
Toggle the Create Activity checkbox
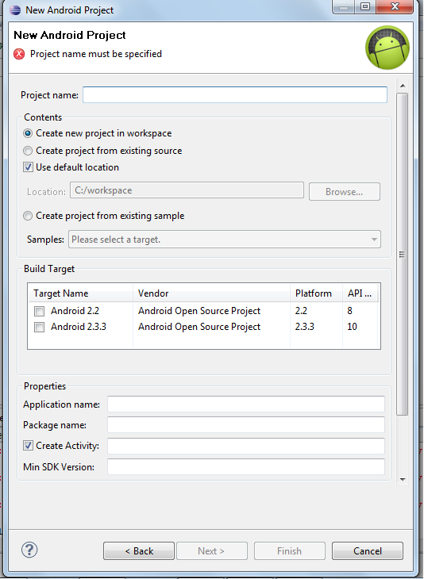[28, 446]
